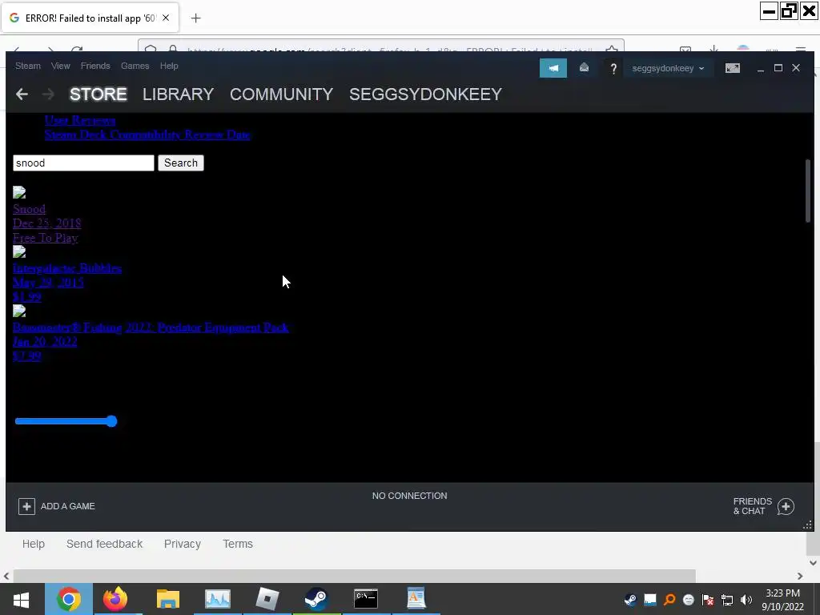Click the Steam window vertical scrollbar

click(x=808, y=191)
